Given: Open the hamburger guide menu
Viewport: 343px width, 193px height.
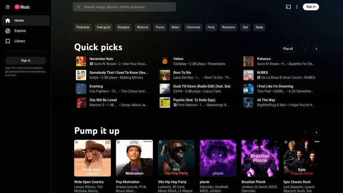Looking at the screenshot, I should [8, 7].
